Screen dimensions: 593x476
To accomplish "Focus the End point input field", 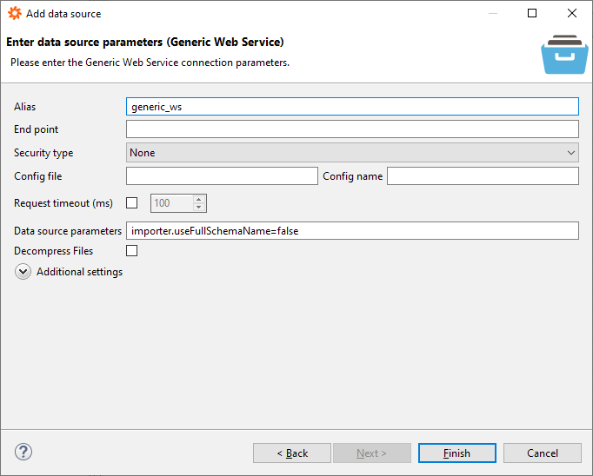I will tap(352, 129).
